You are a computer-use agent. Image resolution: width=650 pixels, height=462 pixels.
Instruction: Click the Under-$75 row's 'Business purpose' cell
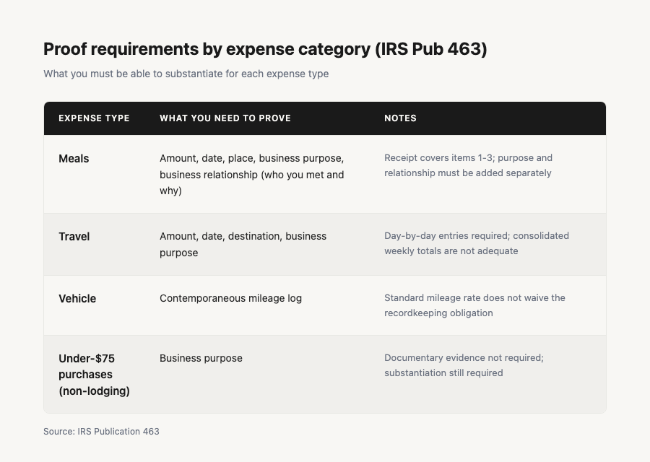pyautogui.click(x=201, y=358)
